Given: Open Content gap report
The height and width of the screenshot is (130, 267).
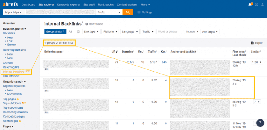Looking at the screenshot, I should (x=10, y=121).
